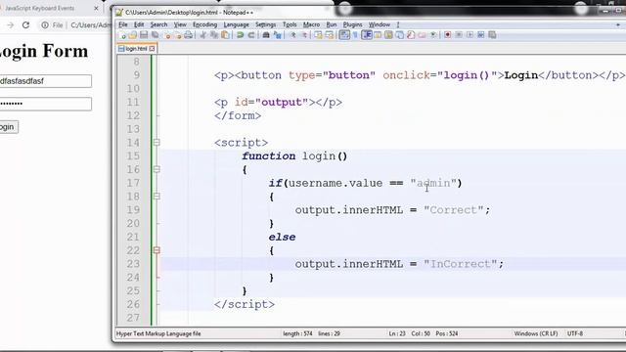This screenshot has width=626, height=352.
Task: Open the Settings menu
Action: pos(265,24)
